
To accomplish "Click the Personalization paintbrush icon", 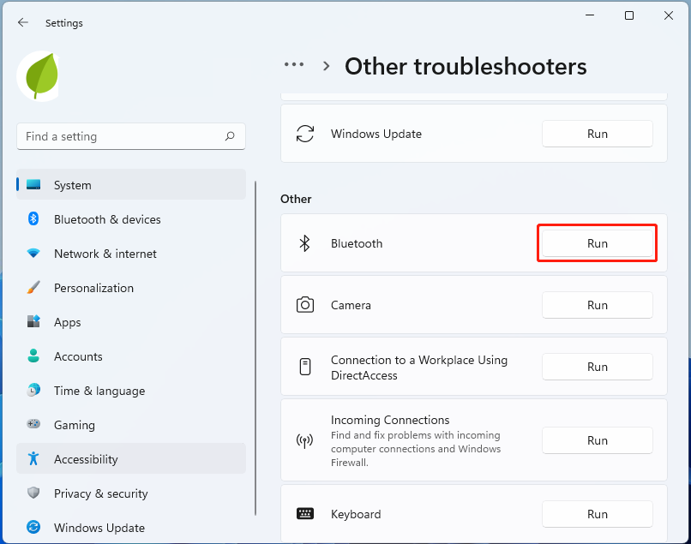I will coord(33,288).
